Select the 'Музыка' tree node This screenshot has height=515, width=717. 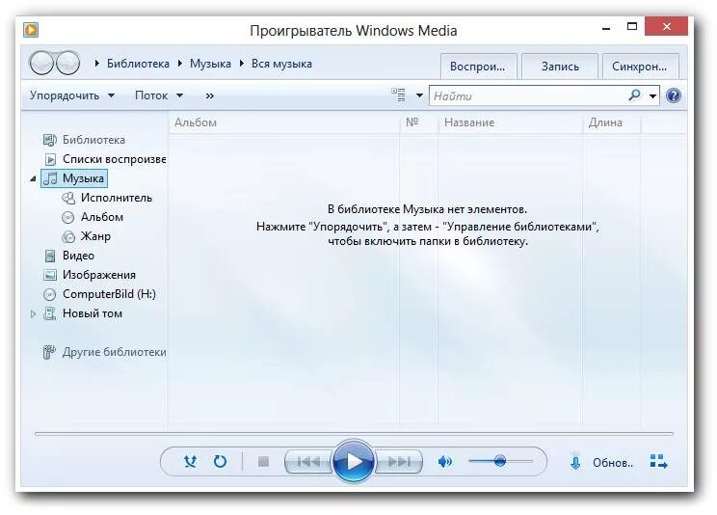point(74,178)
